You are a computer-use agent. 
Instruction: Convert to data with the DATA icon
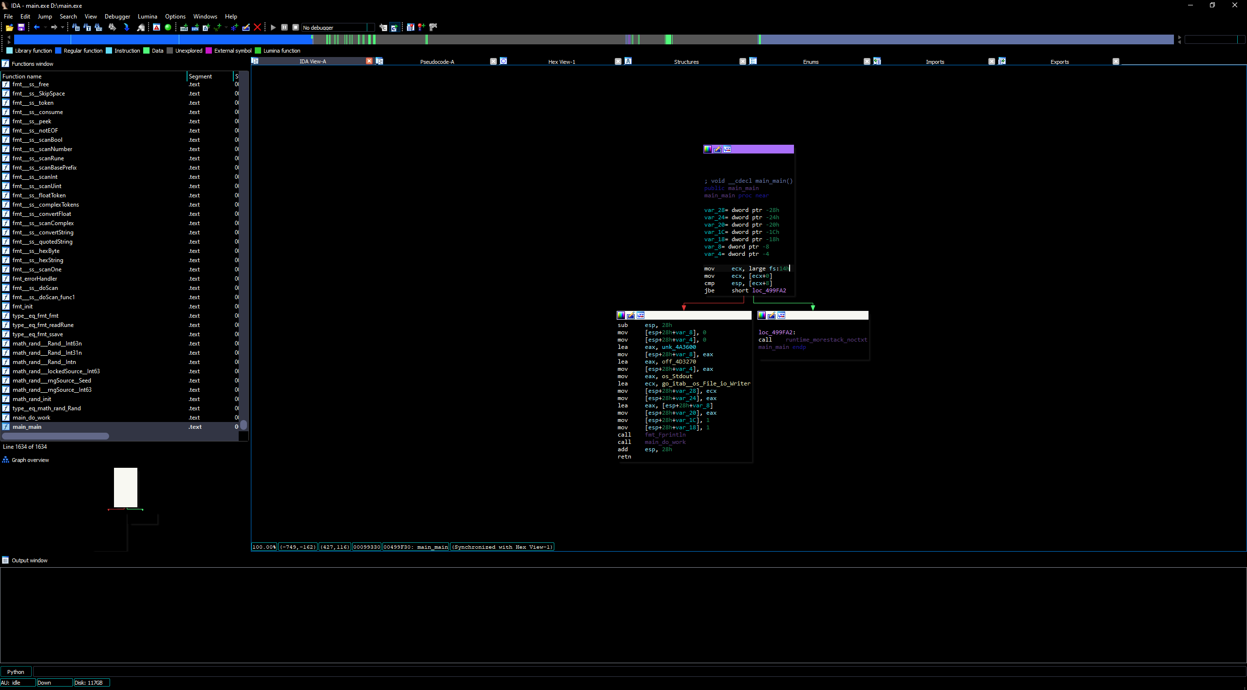pyautogui.click(x=195, y=27)
